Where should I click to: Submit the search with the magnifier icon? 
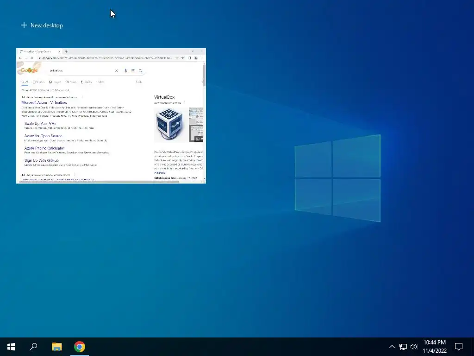tap(140, 70)
